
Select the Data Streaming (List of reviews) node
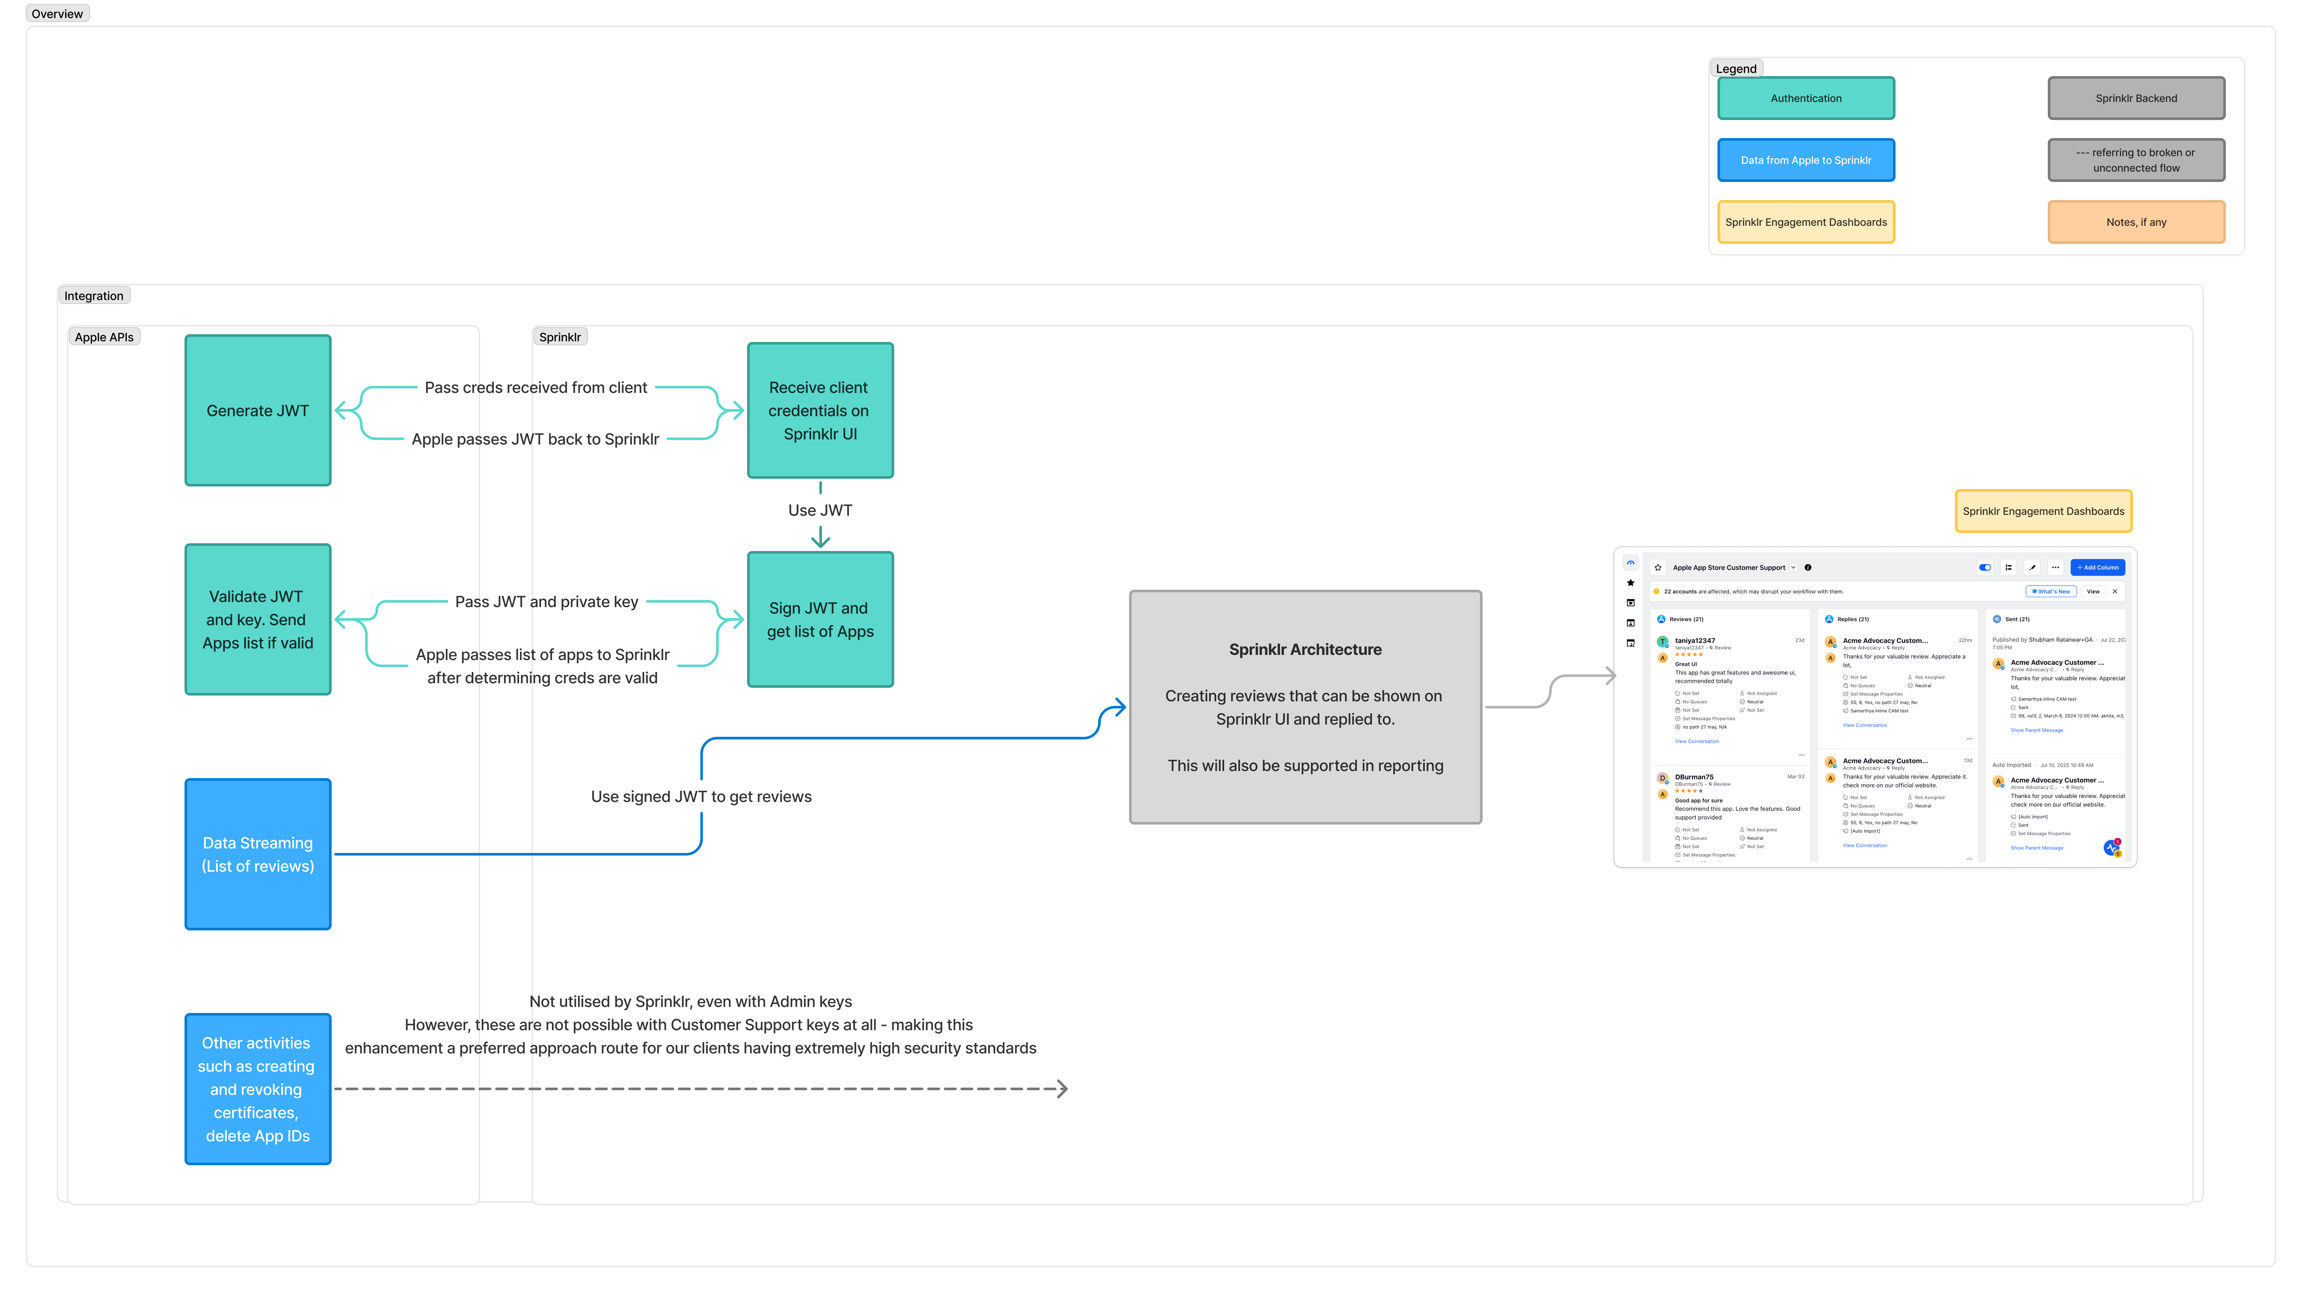point(258,854)
